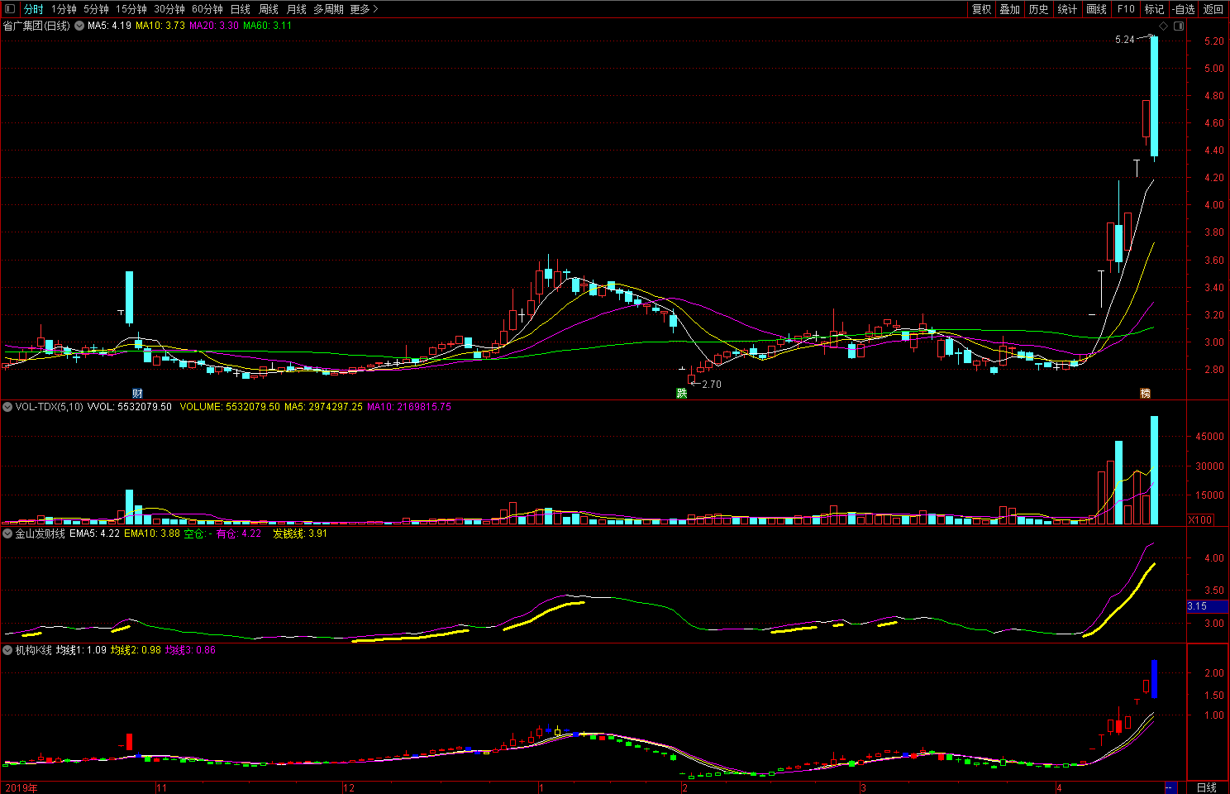
Task: Expand the 金山发财线 indicator dropdown
Action: click(x=7, y=533)
